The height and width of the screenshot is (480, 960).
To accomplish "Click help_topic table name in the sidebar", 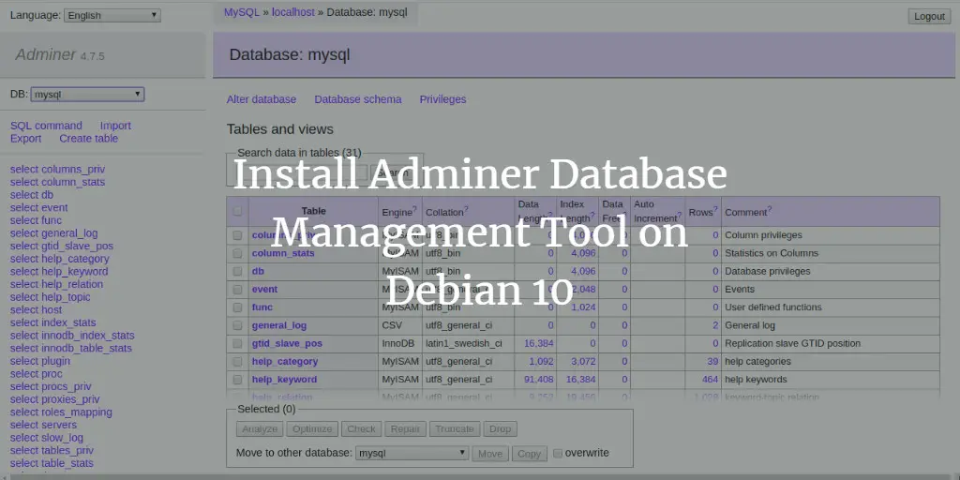I will 66,297.
